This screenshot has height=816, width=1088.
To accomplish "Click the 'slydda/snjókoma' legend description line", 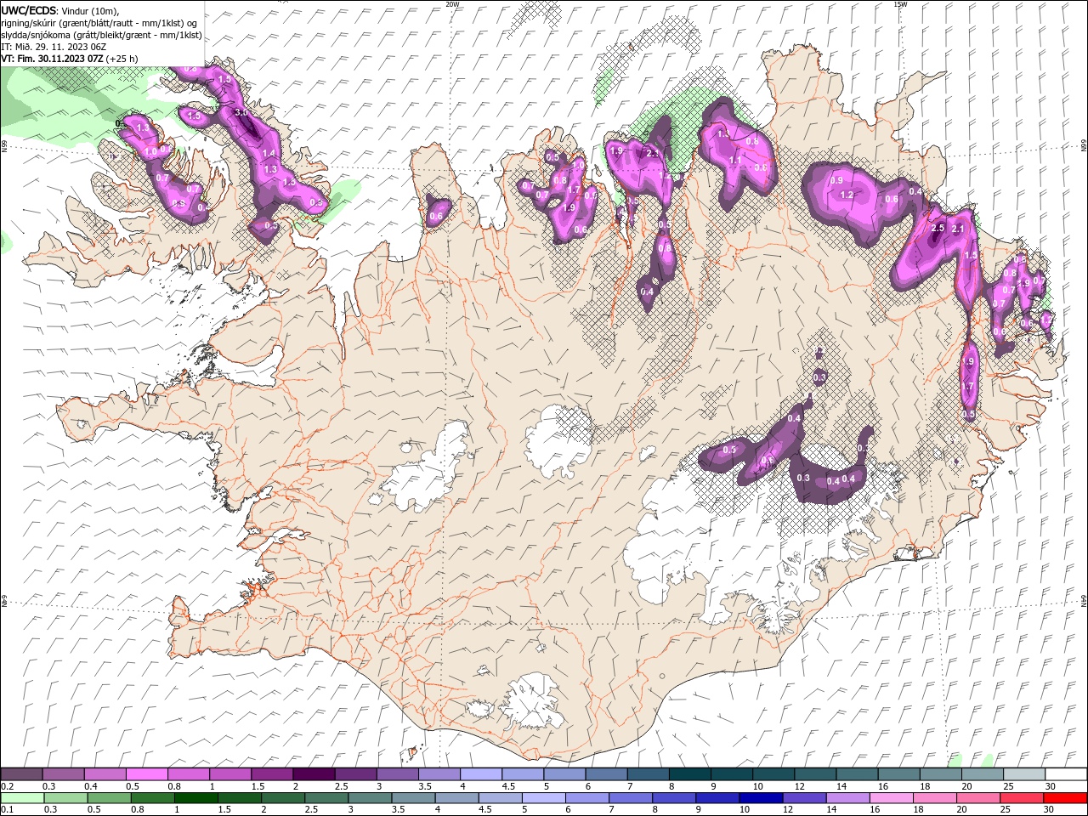I will click(x=101, y=35).
